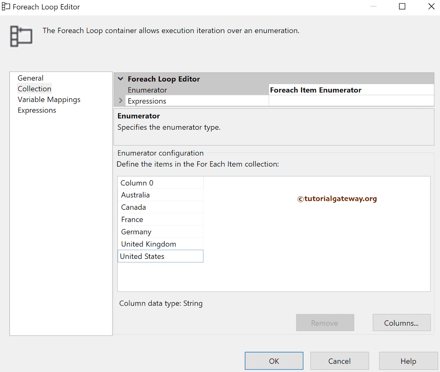Click the Column 0 header
This screenshot has width=440, height=372.
[160, 183]
